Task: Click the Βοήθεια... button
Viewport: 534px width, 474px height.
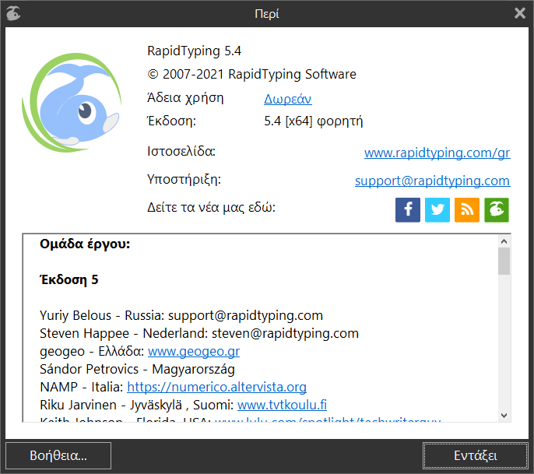Action: point(58,455)
